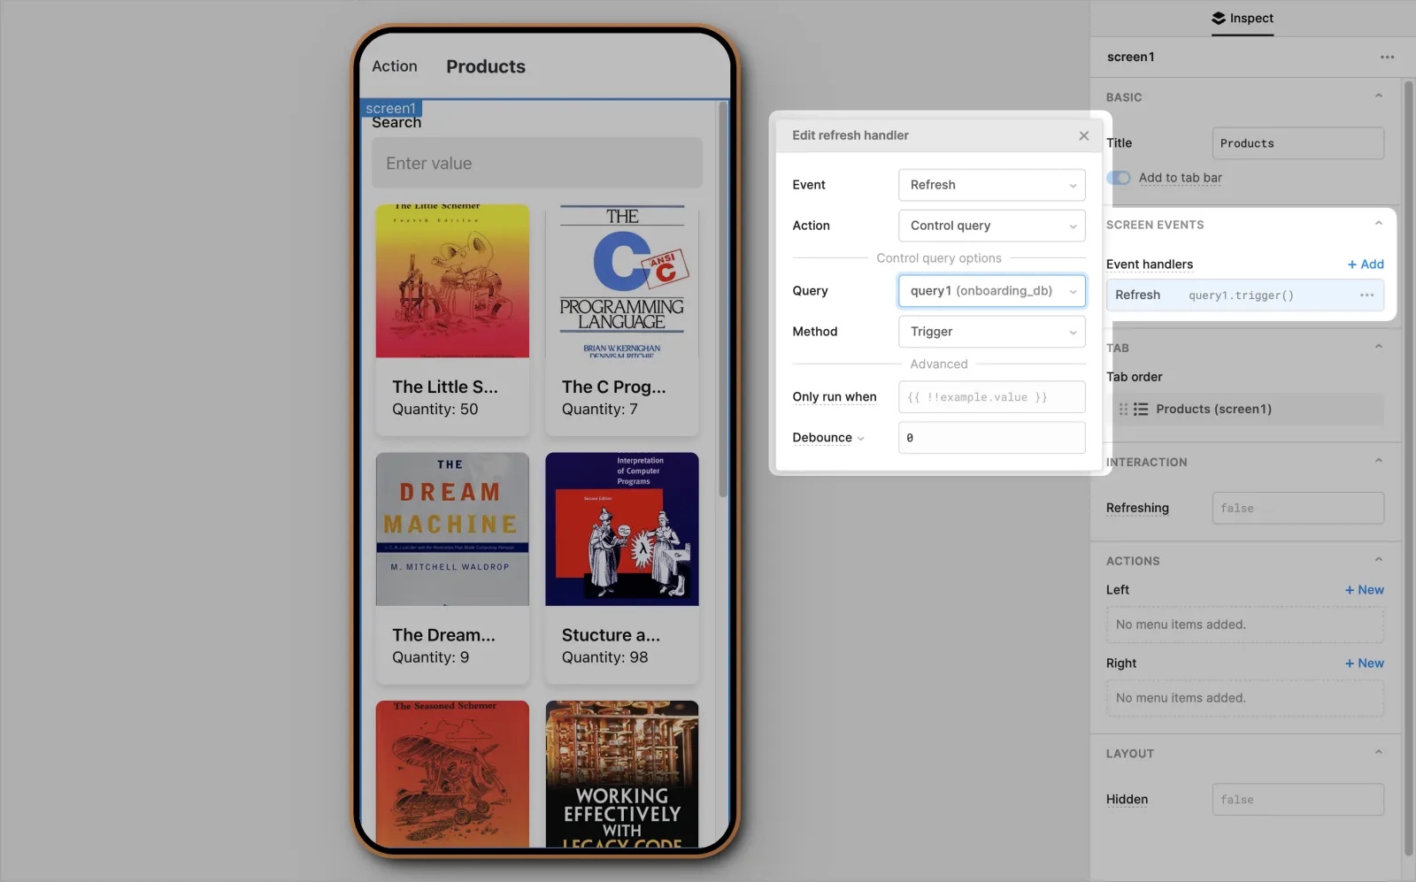
Task: Collapse the ACTIONS section
Action: pyautogui.click(x=1378, y=560)
